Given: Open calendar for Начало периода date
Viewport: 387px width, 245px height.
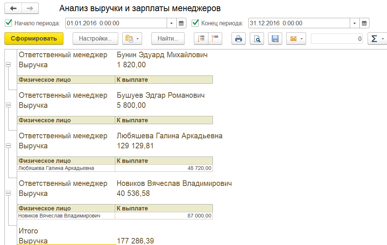Looking at the screenshot, I should point(181,23).
